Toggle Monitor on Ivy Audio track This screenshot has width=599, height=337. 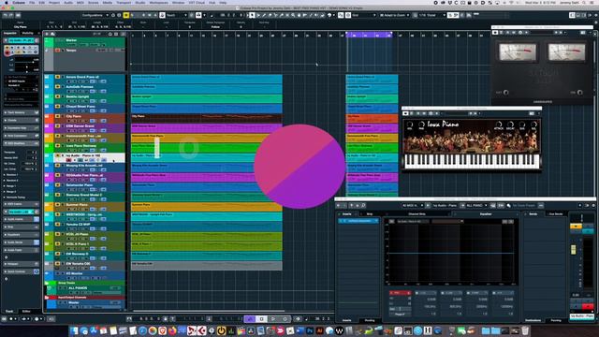tap(75, 160)
